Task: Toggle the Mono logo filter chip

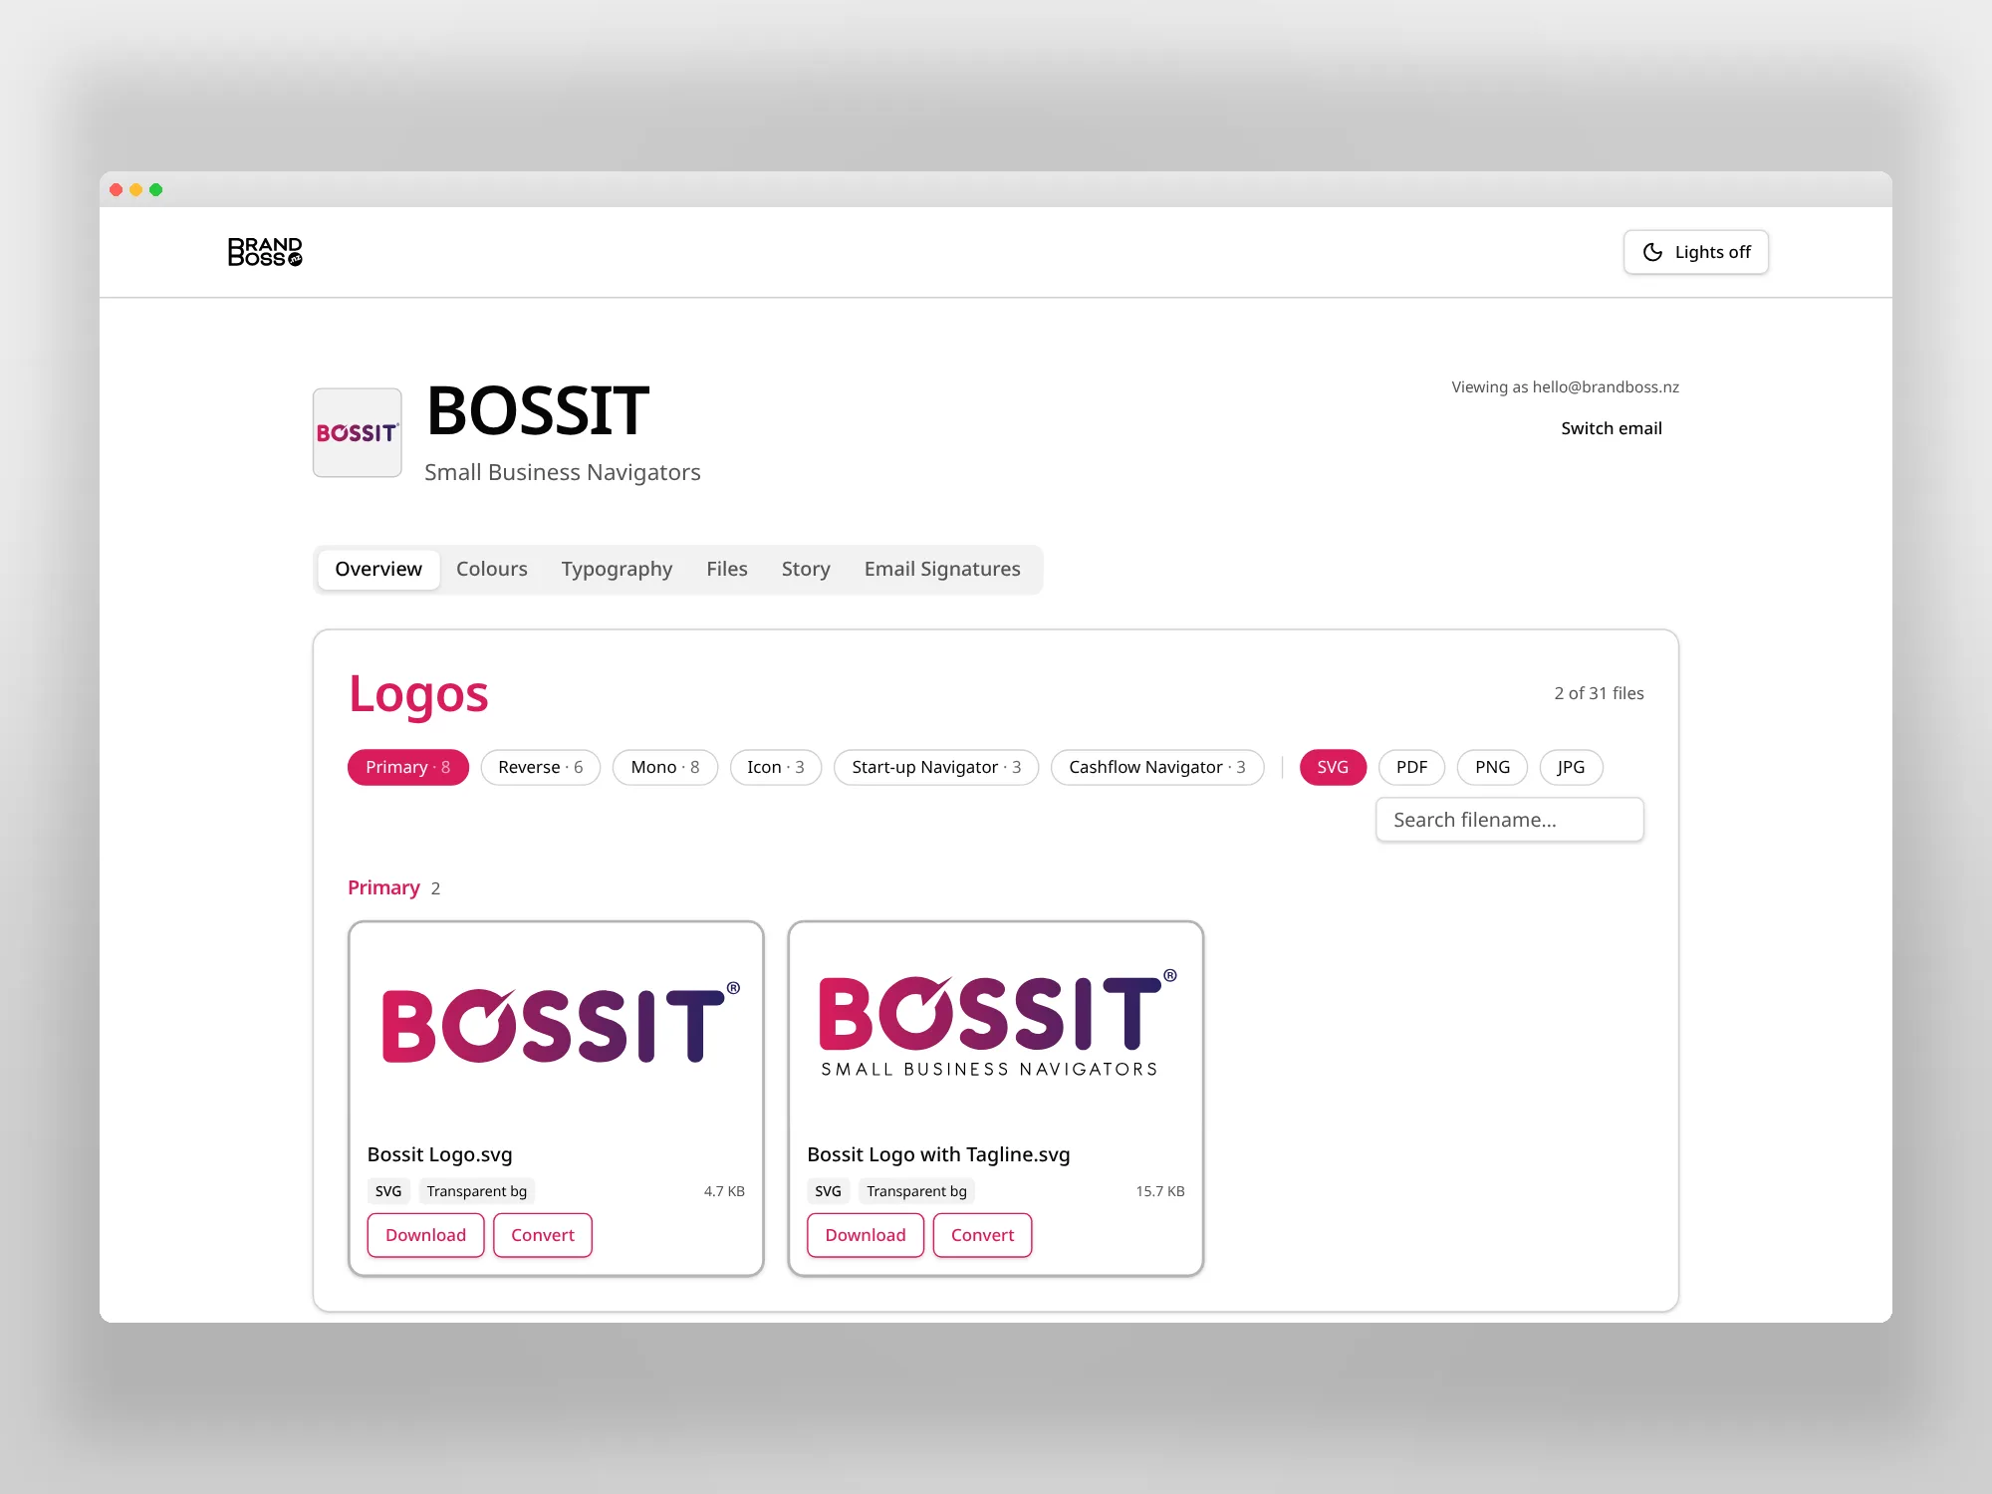Action: coord(664,767)
